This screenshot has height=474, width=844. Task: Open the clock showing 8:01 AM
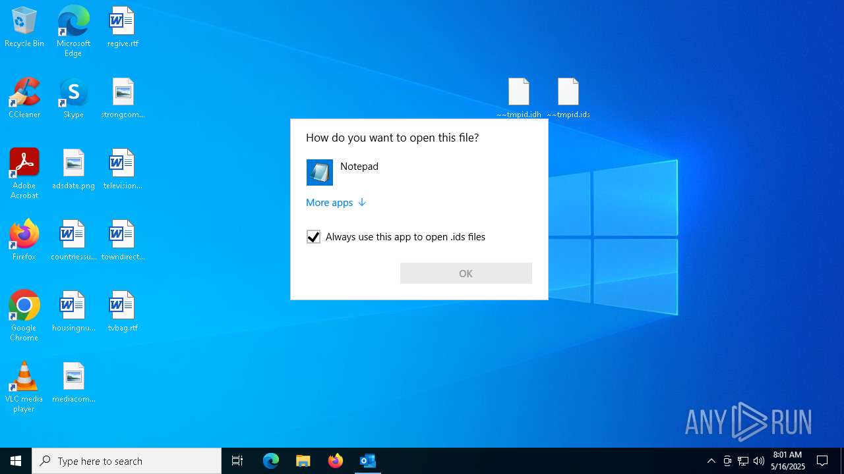[787, 461]
